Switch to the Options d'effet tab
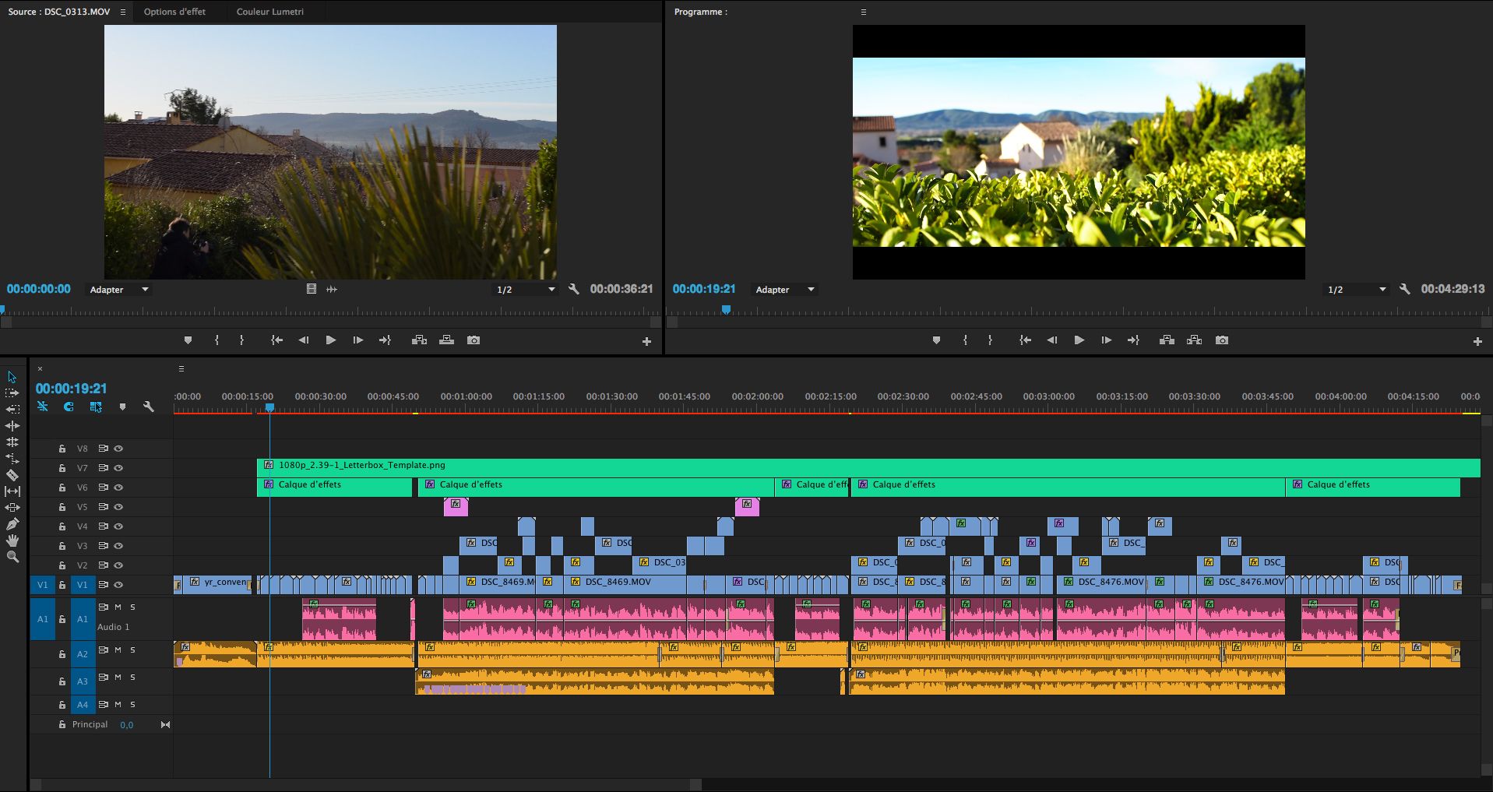The image size is (1493, 792). click(174, 12)
